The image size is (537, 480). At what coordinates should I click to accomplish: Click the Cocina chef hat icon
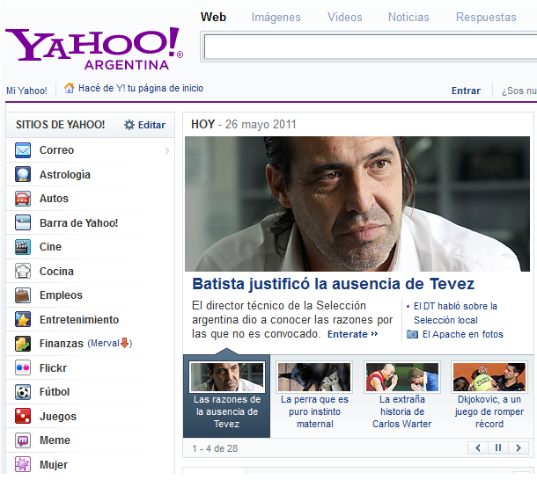click(x=23, y=271)
